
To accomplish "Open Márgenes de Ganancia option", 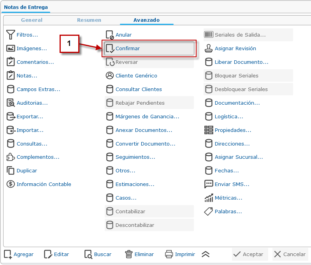I will click(x=147, y=117).
